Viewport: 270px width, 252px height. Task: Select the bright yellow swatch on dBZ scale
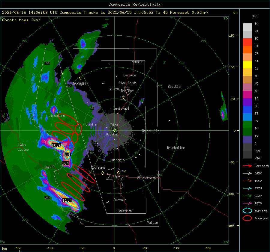click(247, 64)
